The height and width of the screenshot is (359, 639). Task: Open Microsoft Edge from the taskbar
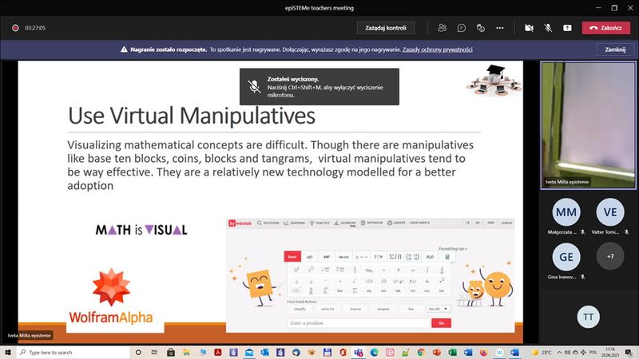pos(374,353)
